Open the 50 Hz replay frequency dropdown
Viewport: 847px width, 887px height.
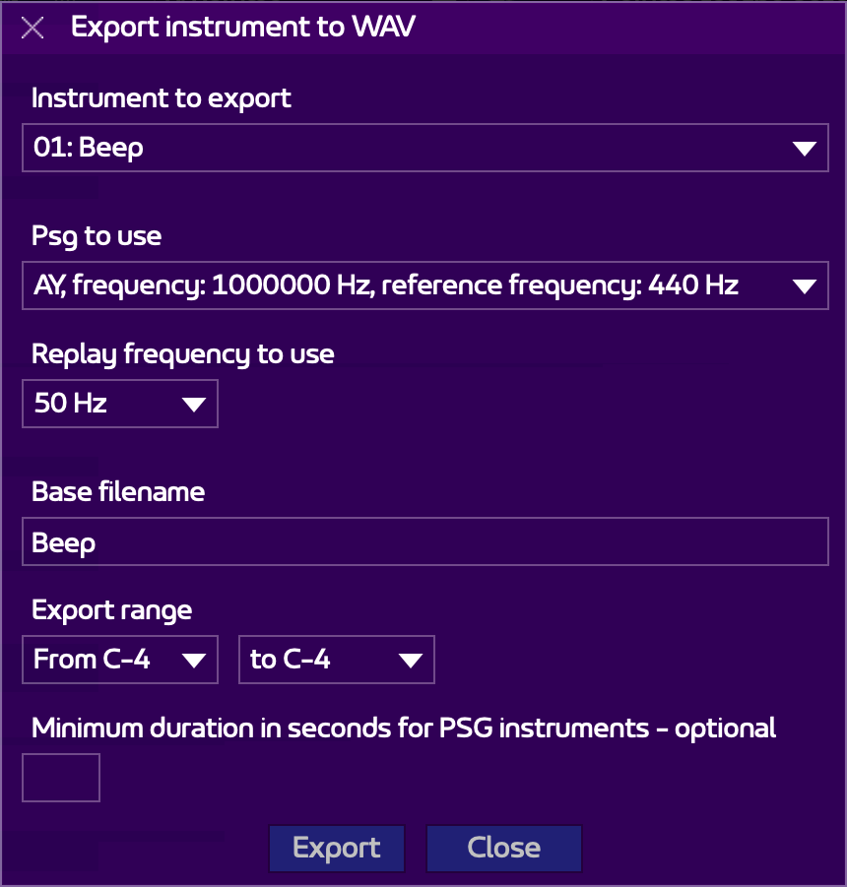coord(119,404)
